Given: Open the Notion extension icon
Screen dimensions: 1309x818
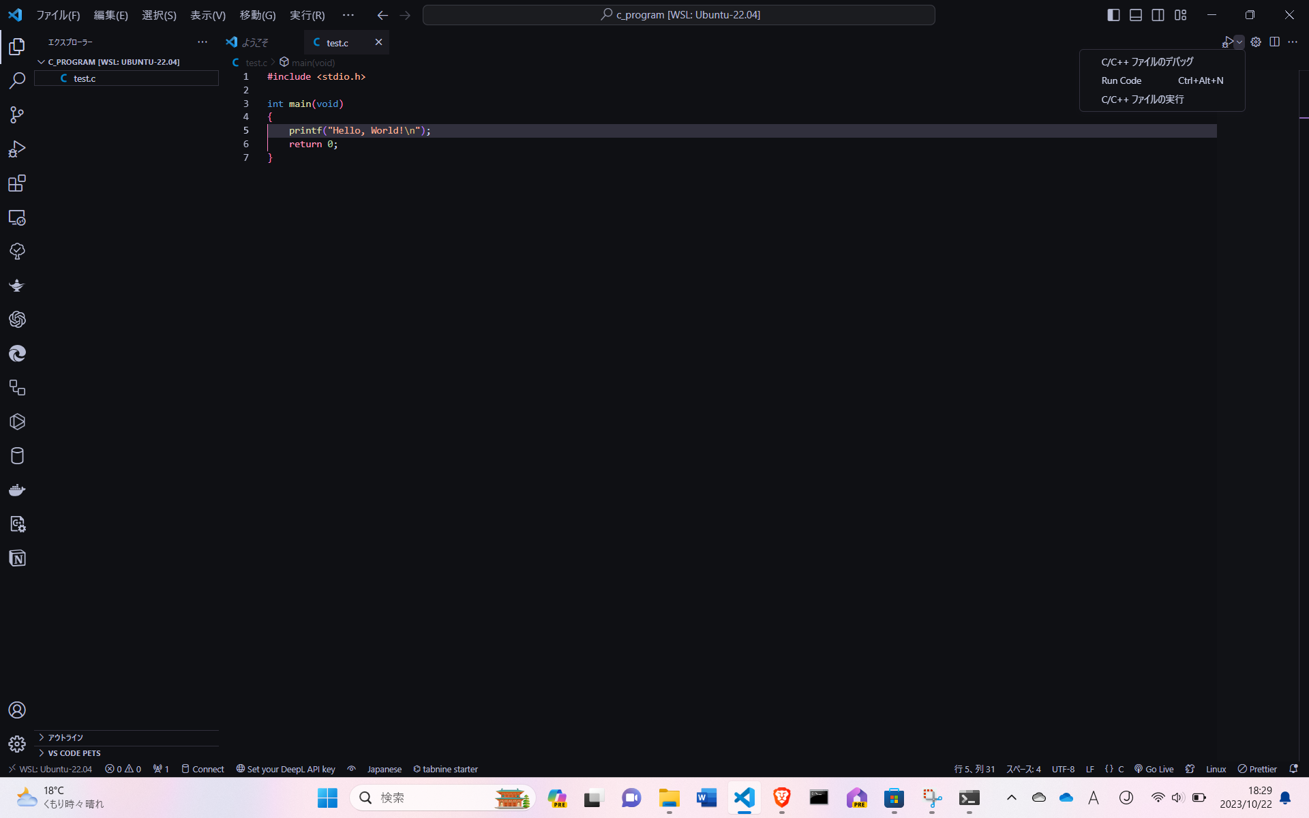Looking at the screenshot, I should click(17, 558).
